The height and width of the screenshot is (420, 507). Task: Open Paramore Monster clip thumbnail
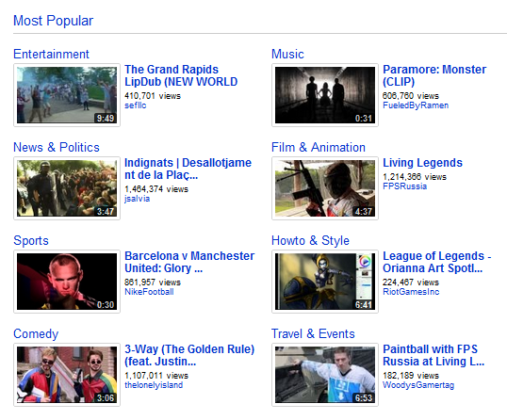[x=325, y=95]
